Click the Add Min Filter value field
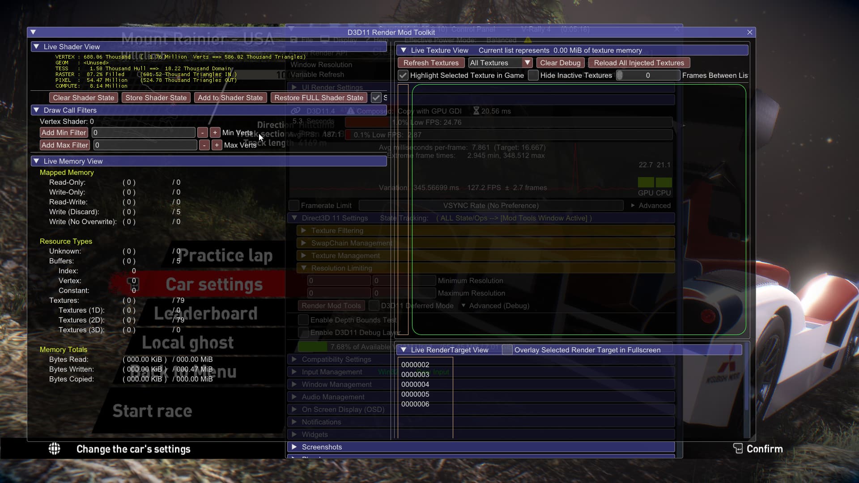Image resolution: width=859 pixels, height=483 pixels. (x=143, y=133)
